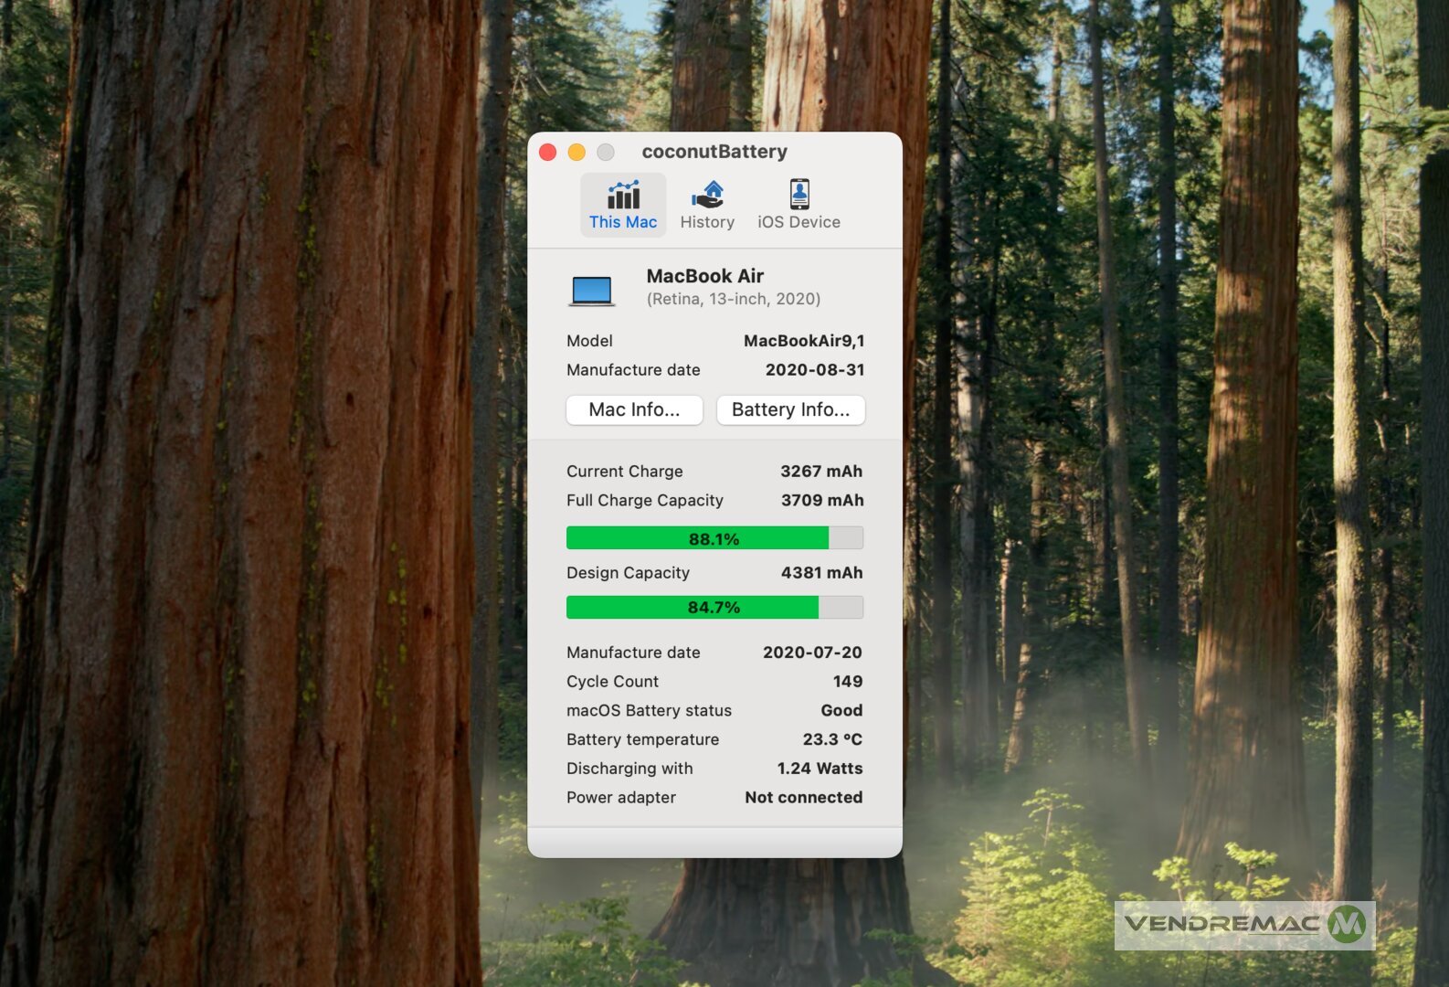Image resolution: width=1449 pixels, height=987 pixels.
Task: Click the battery temperature 23.3 °C reading
Action: (x=832, y=739)
